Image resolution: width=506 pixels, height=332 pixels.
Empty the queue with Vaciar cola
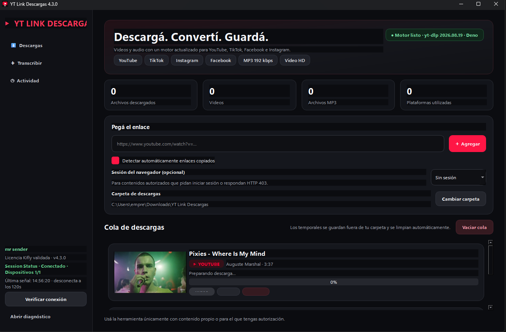click(475, 227)
